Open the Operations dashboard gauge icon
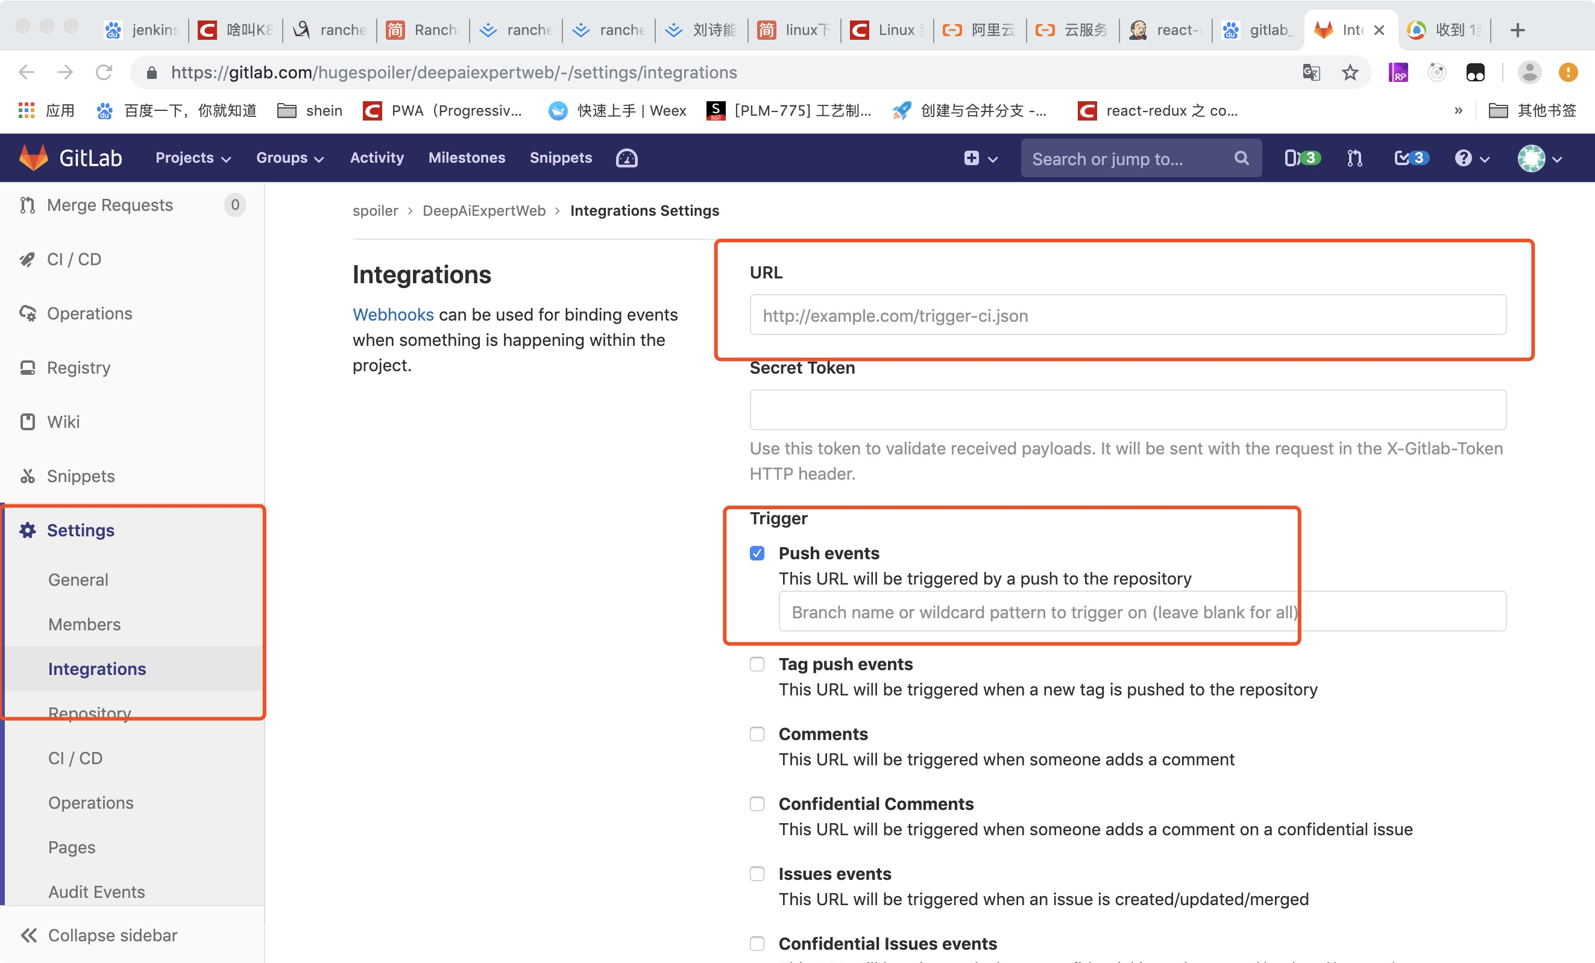This screenshot has width=1595, height=963. [626, 158]
